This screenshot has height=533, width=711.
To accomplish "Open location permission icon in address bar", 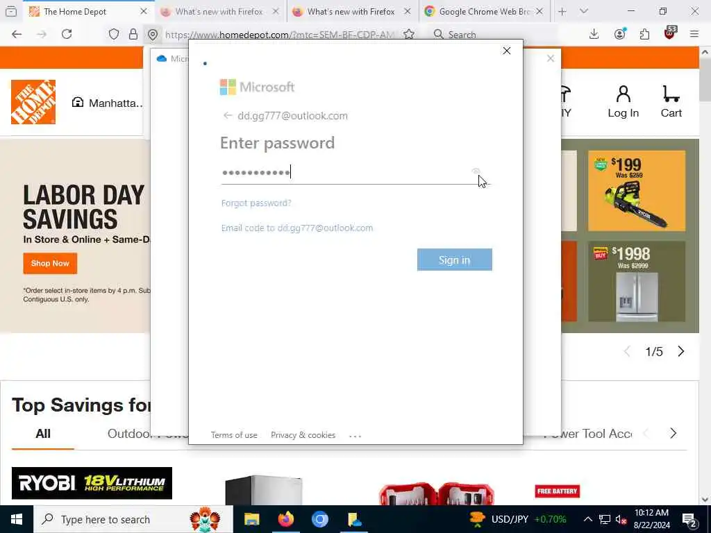I will 153,35.
